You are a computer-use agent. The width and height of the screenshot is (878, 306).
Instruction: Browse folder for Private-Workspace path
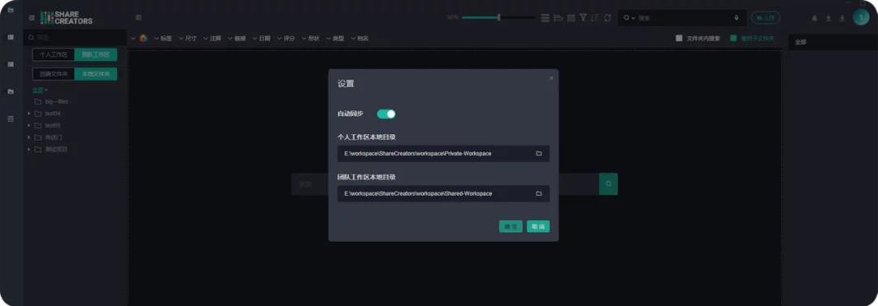[x=539, y=153]
